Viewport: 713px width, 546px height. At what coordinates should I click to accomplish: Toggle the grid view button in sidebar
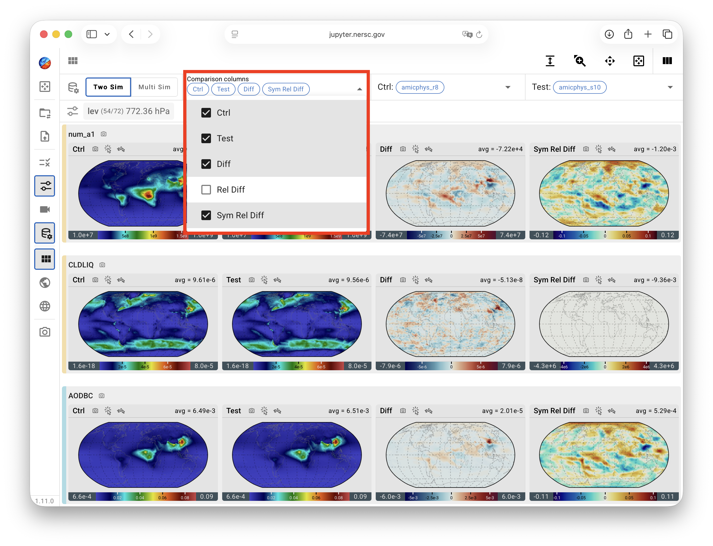pyautogui.click(x=45, y=259)
